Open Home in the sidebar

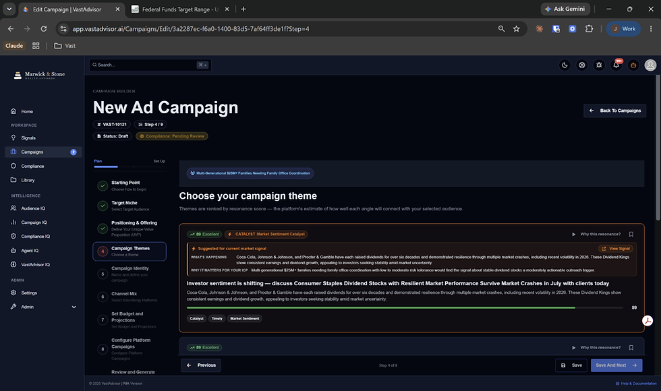[27, 111]
